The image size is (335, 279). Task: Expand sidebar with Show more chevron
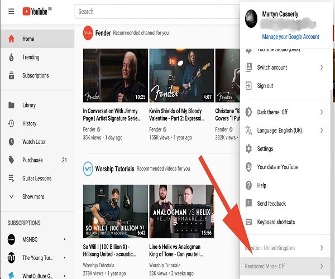click(x=11, y=196)
